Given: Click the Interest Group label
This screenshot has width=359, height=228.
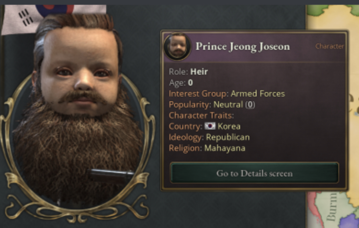Looking at the screenshot, I should 198,94.
